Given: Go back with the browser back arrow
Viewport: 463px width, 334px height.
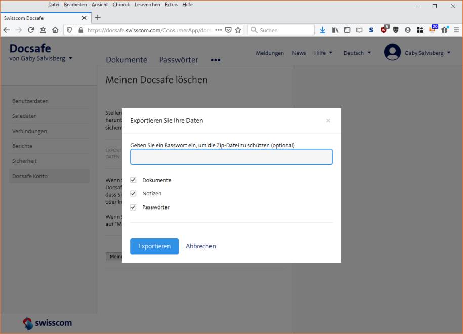Looking at the screenshot, I should click(x=7, y=30).
